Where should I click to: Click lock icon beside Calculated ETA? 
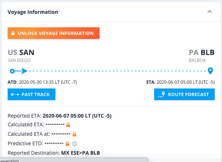[x=68, y=125]
